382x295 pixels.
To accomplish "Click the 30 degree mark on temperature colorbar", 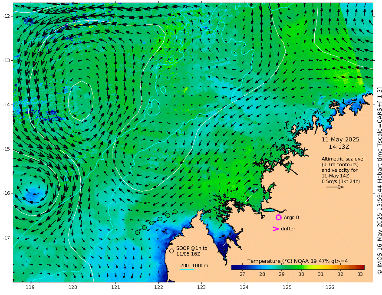I will [x=301, y=274].
